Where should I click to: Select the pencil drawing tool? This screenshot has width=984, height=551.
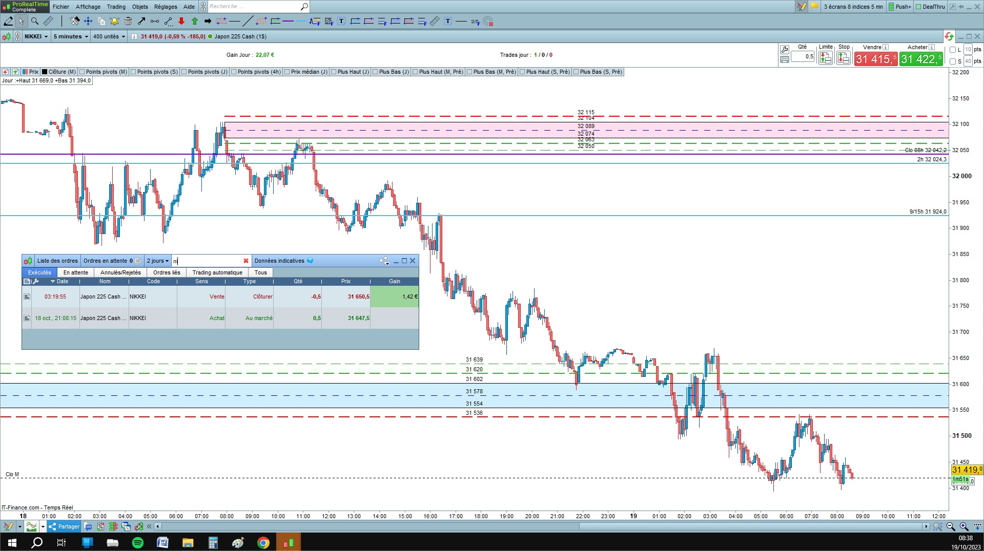(x=8, y=21)
